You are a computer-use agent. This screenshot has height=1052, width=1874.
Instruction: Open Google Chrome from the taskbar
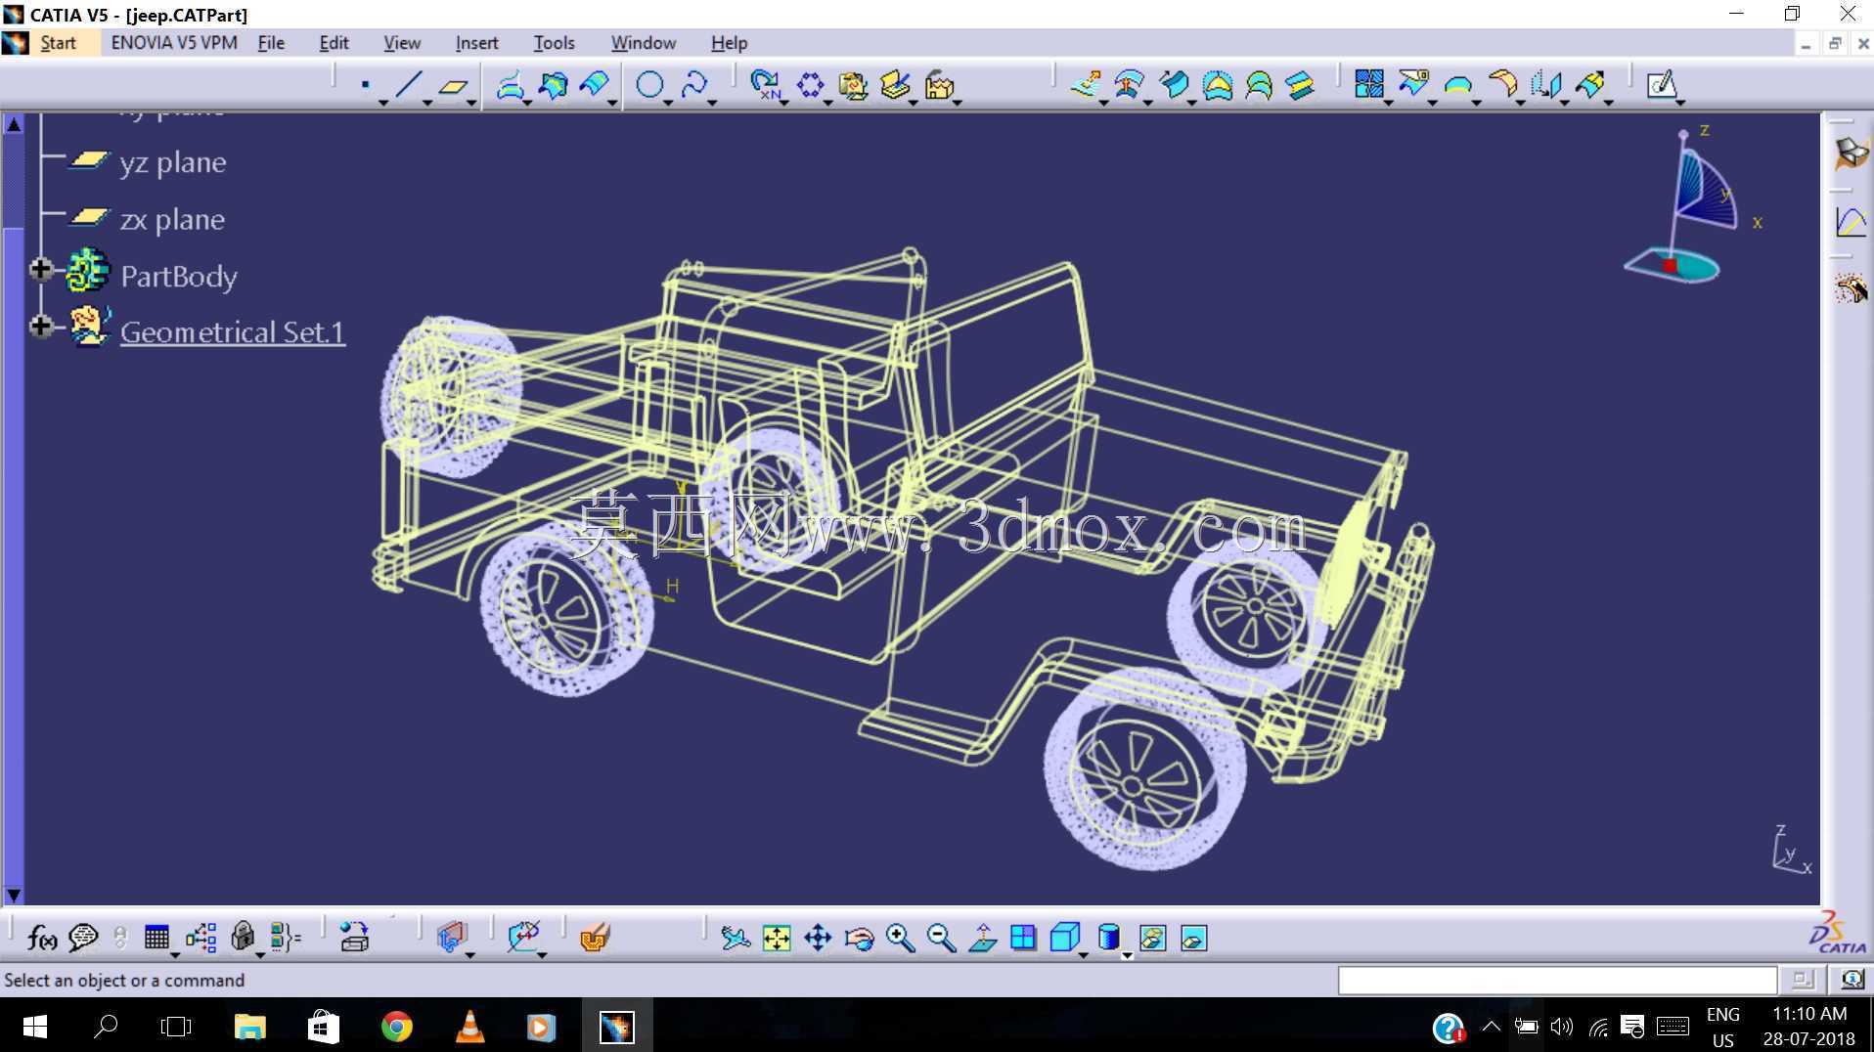[396, 1027]
